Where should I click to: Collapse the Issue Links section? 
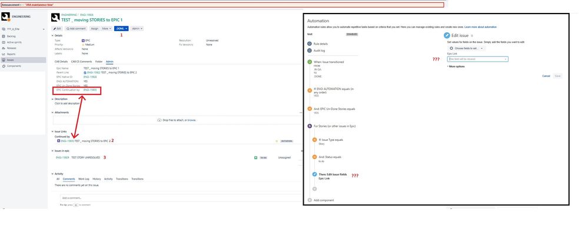point(52,132)
